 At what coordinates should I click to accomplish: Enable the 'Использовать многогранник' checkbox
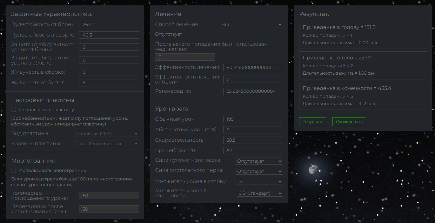(x=14, y=170)
